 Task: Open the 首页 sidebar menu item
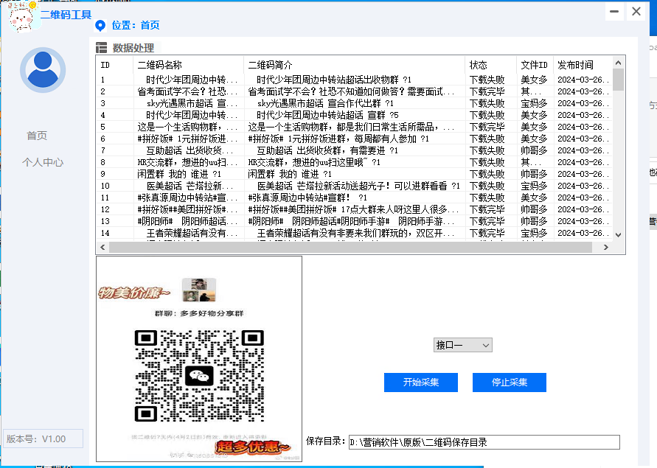(x=37, y=136)
